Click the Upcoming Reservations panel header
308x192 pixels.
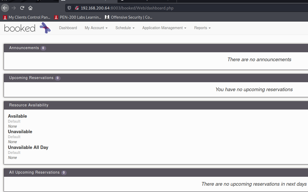click(31, 78)
